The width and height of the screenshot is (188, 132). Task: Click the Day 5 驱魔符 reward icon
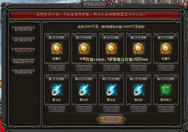(166, 48)
